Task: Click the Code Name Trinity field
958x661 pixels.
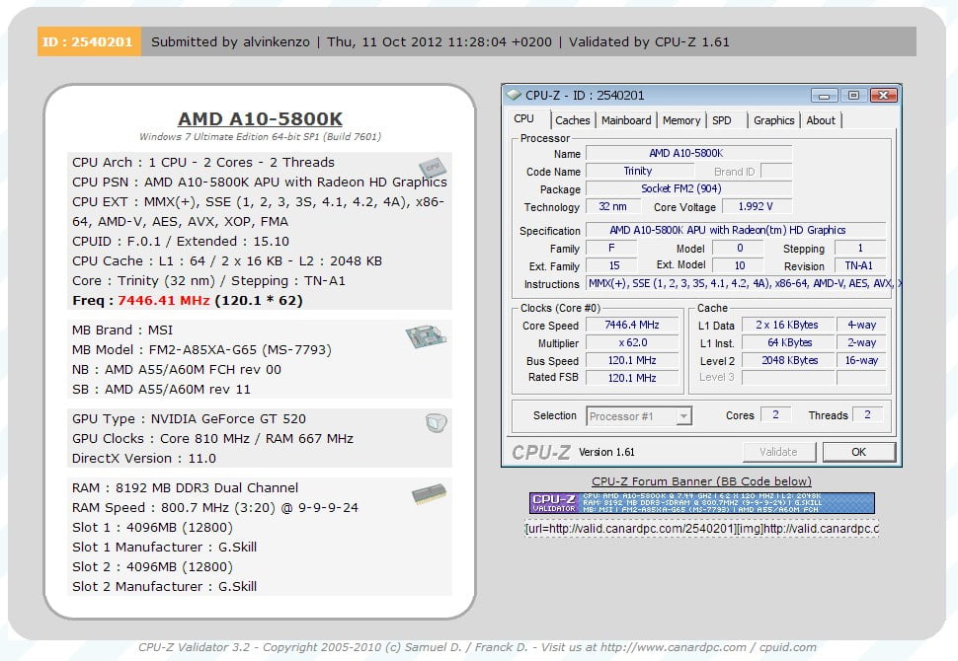Action: [x=640, y=171]
